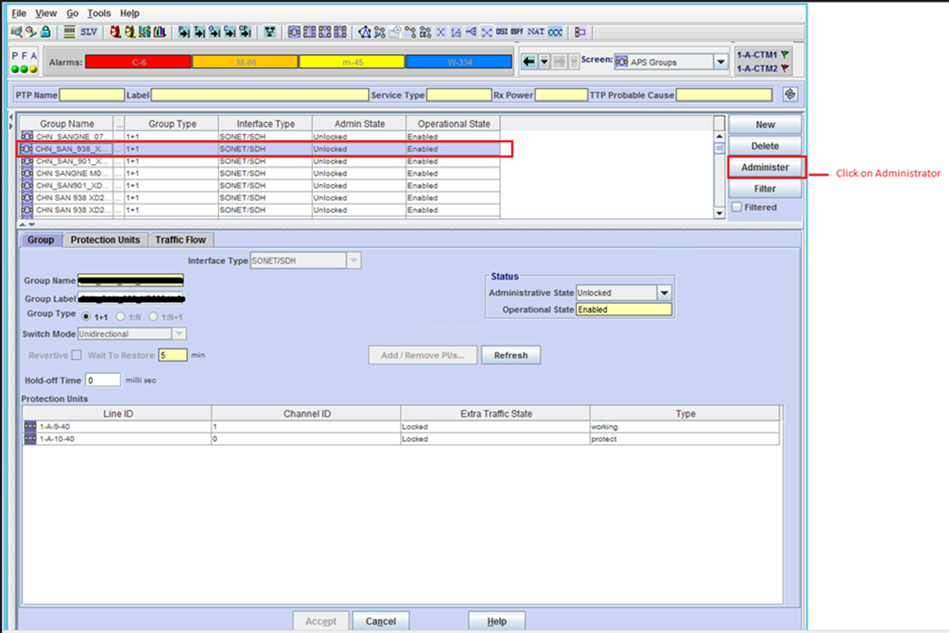Check the Filtered checkbox below Filter button
This screenshot has height=633, width=949.
pyautogui.click(x=737, y=206)
